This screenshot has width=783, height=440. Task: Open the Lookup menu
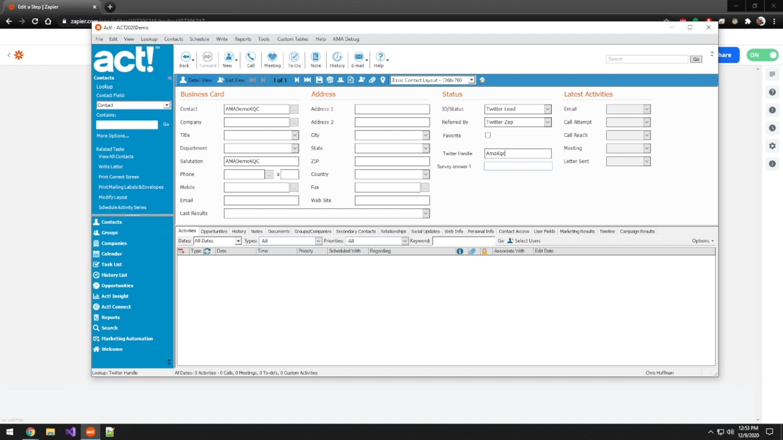(149, 39)
